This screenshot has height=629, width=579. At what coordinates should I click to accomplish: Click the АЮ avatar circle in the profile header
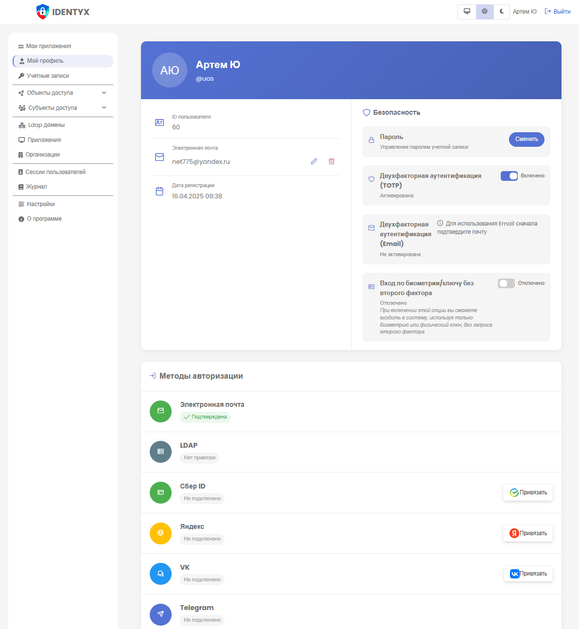click(169, 70)
